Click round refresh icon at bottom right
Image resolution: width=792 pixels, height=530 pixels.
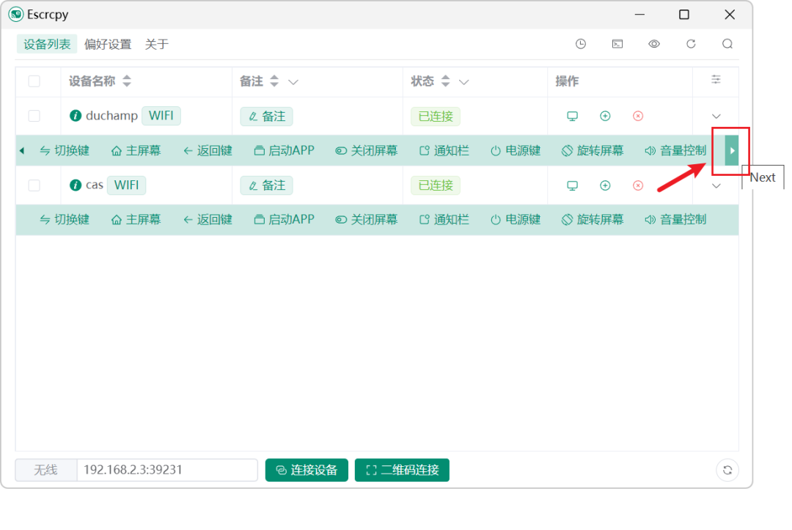click(727, 470)
